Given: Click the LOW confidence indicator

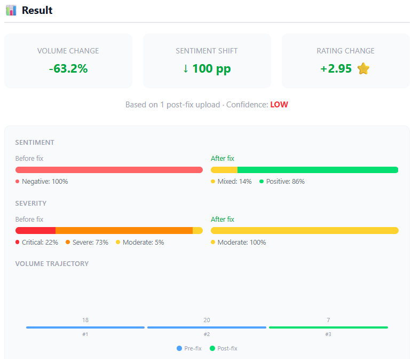Looking at the screenshot, I should pyautogui.click(x=279, y=105).
